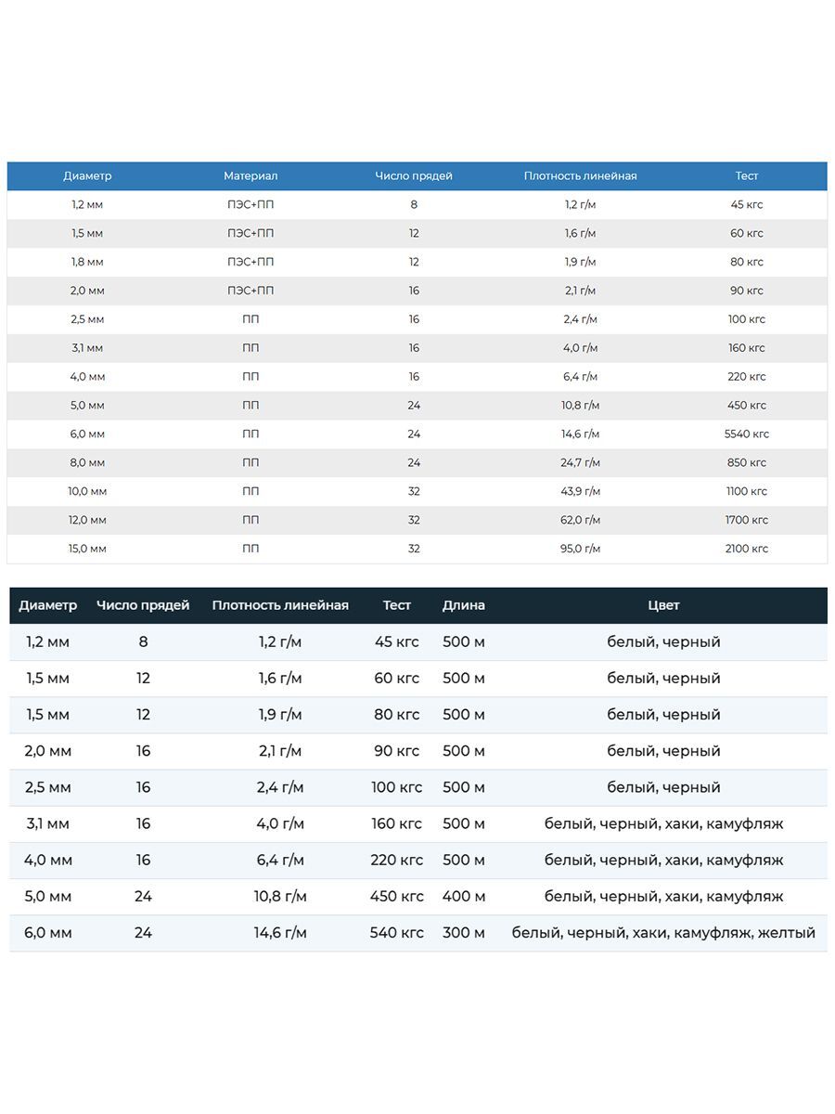Select the 95,0 г/м density cell
835x1114 pixels.
(x=580, y=549)
